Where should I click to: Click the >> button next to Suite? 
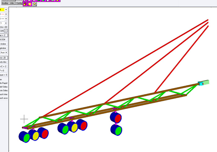point(6,31)
